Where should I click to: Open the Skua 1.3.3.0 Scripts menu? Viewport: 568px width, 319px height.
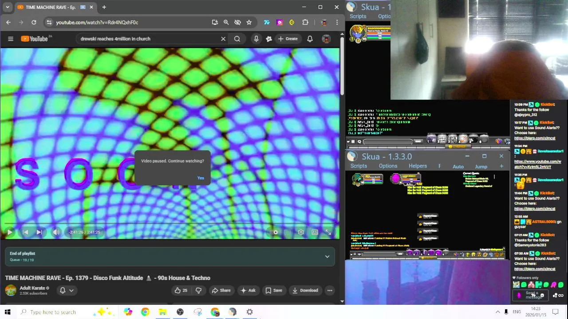tap(359, 166)
